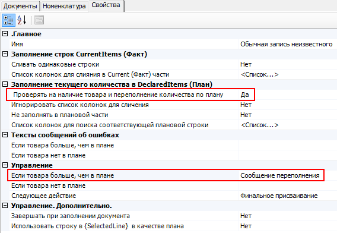Sort properties alphabetically with A-Z icon
The image size is (337, 233).
pos(22,20)
